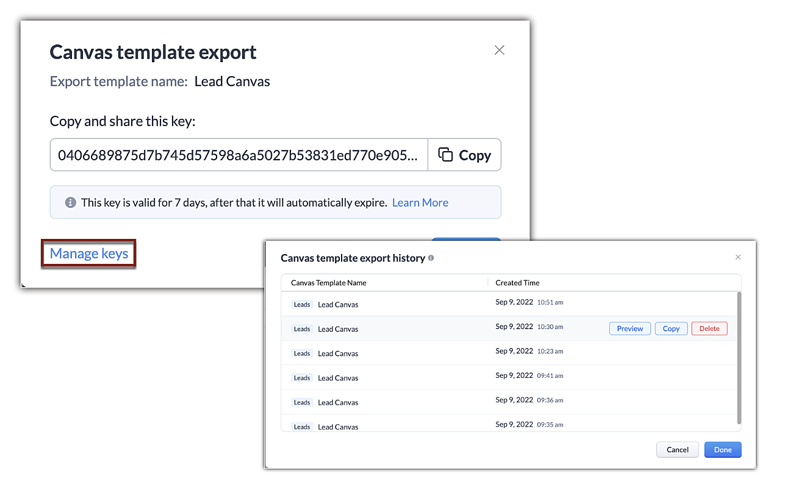
Task: Open the Manage keys link
Action: [89, 254]
